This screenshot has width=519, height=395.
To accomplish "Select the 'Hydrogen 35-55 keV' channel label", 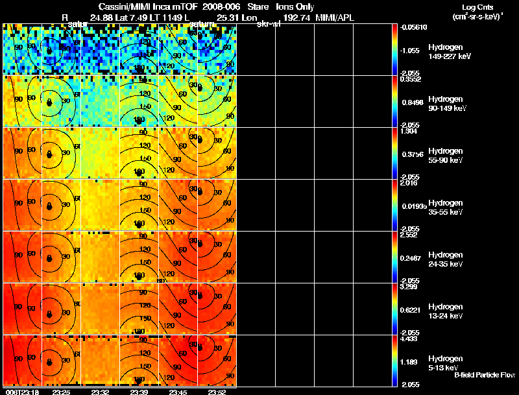I will [445, 208].
